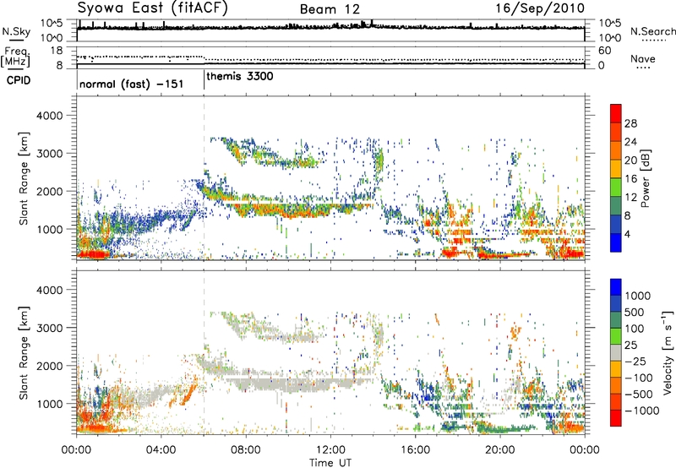Click the Velocity colorbar value 1000
The width and height of the screenshot is (676, 468).
(638, 296)
